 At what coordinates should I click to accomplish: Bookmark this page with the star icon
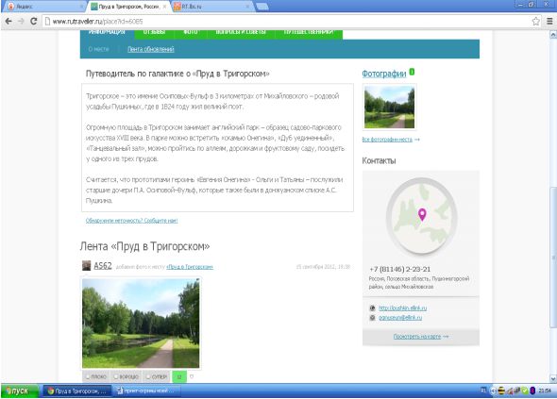point(535,22)
